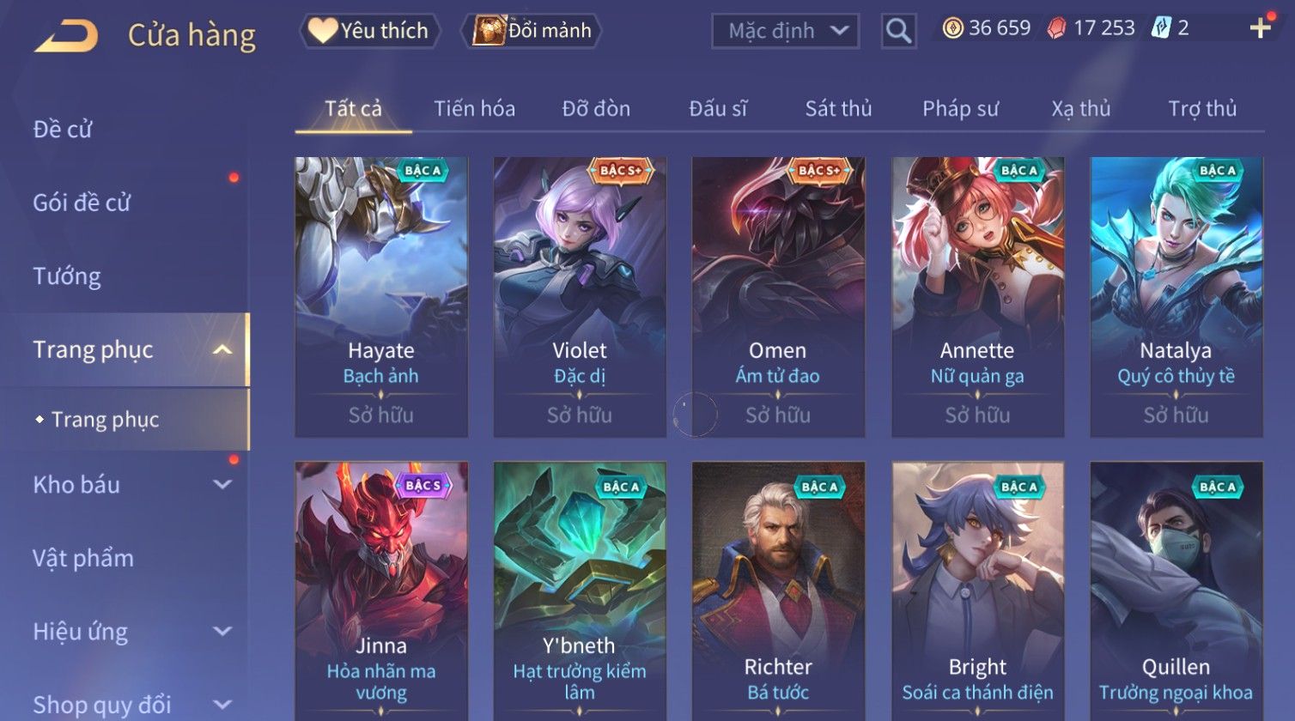Click the back arrow icon
Viewport: 1295px width, 721px height.
[66, 36]
